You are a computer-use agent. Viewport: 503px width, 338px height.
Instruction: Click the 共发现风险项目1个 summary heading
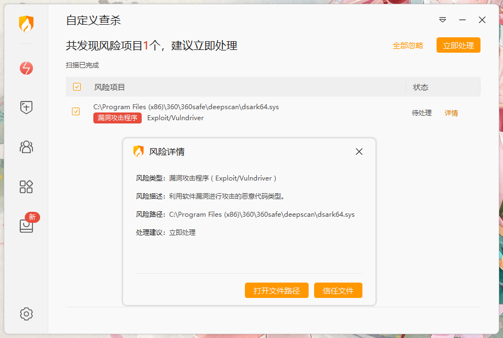click(x=152, y=46)
